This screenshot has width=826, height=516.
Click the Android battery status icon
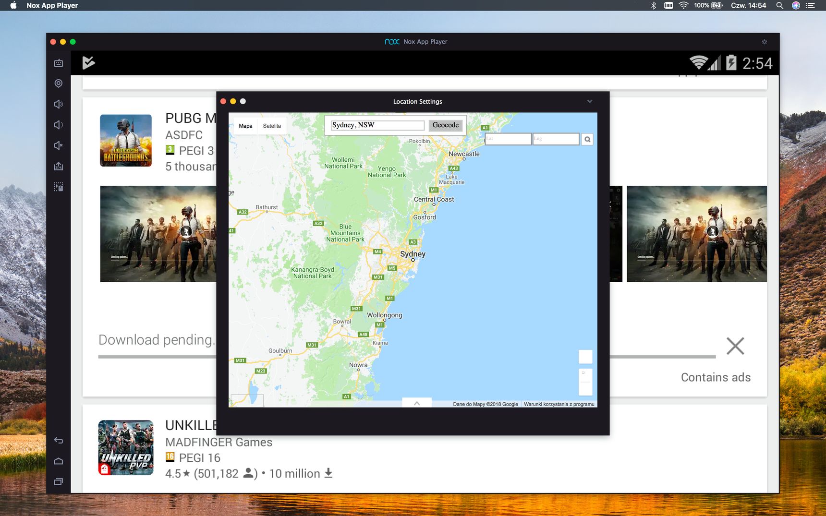(x=731, y=62)
